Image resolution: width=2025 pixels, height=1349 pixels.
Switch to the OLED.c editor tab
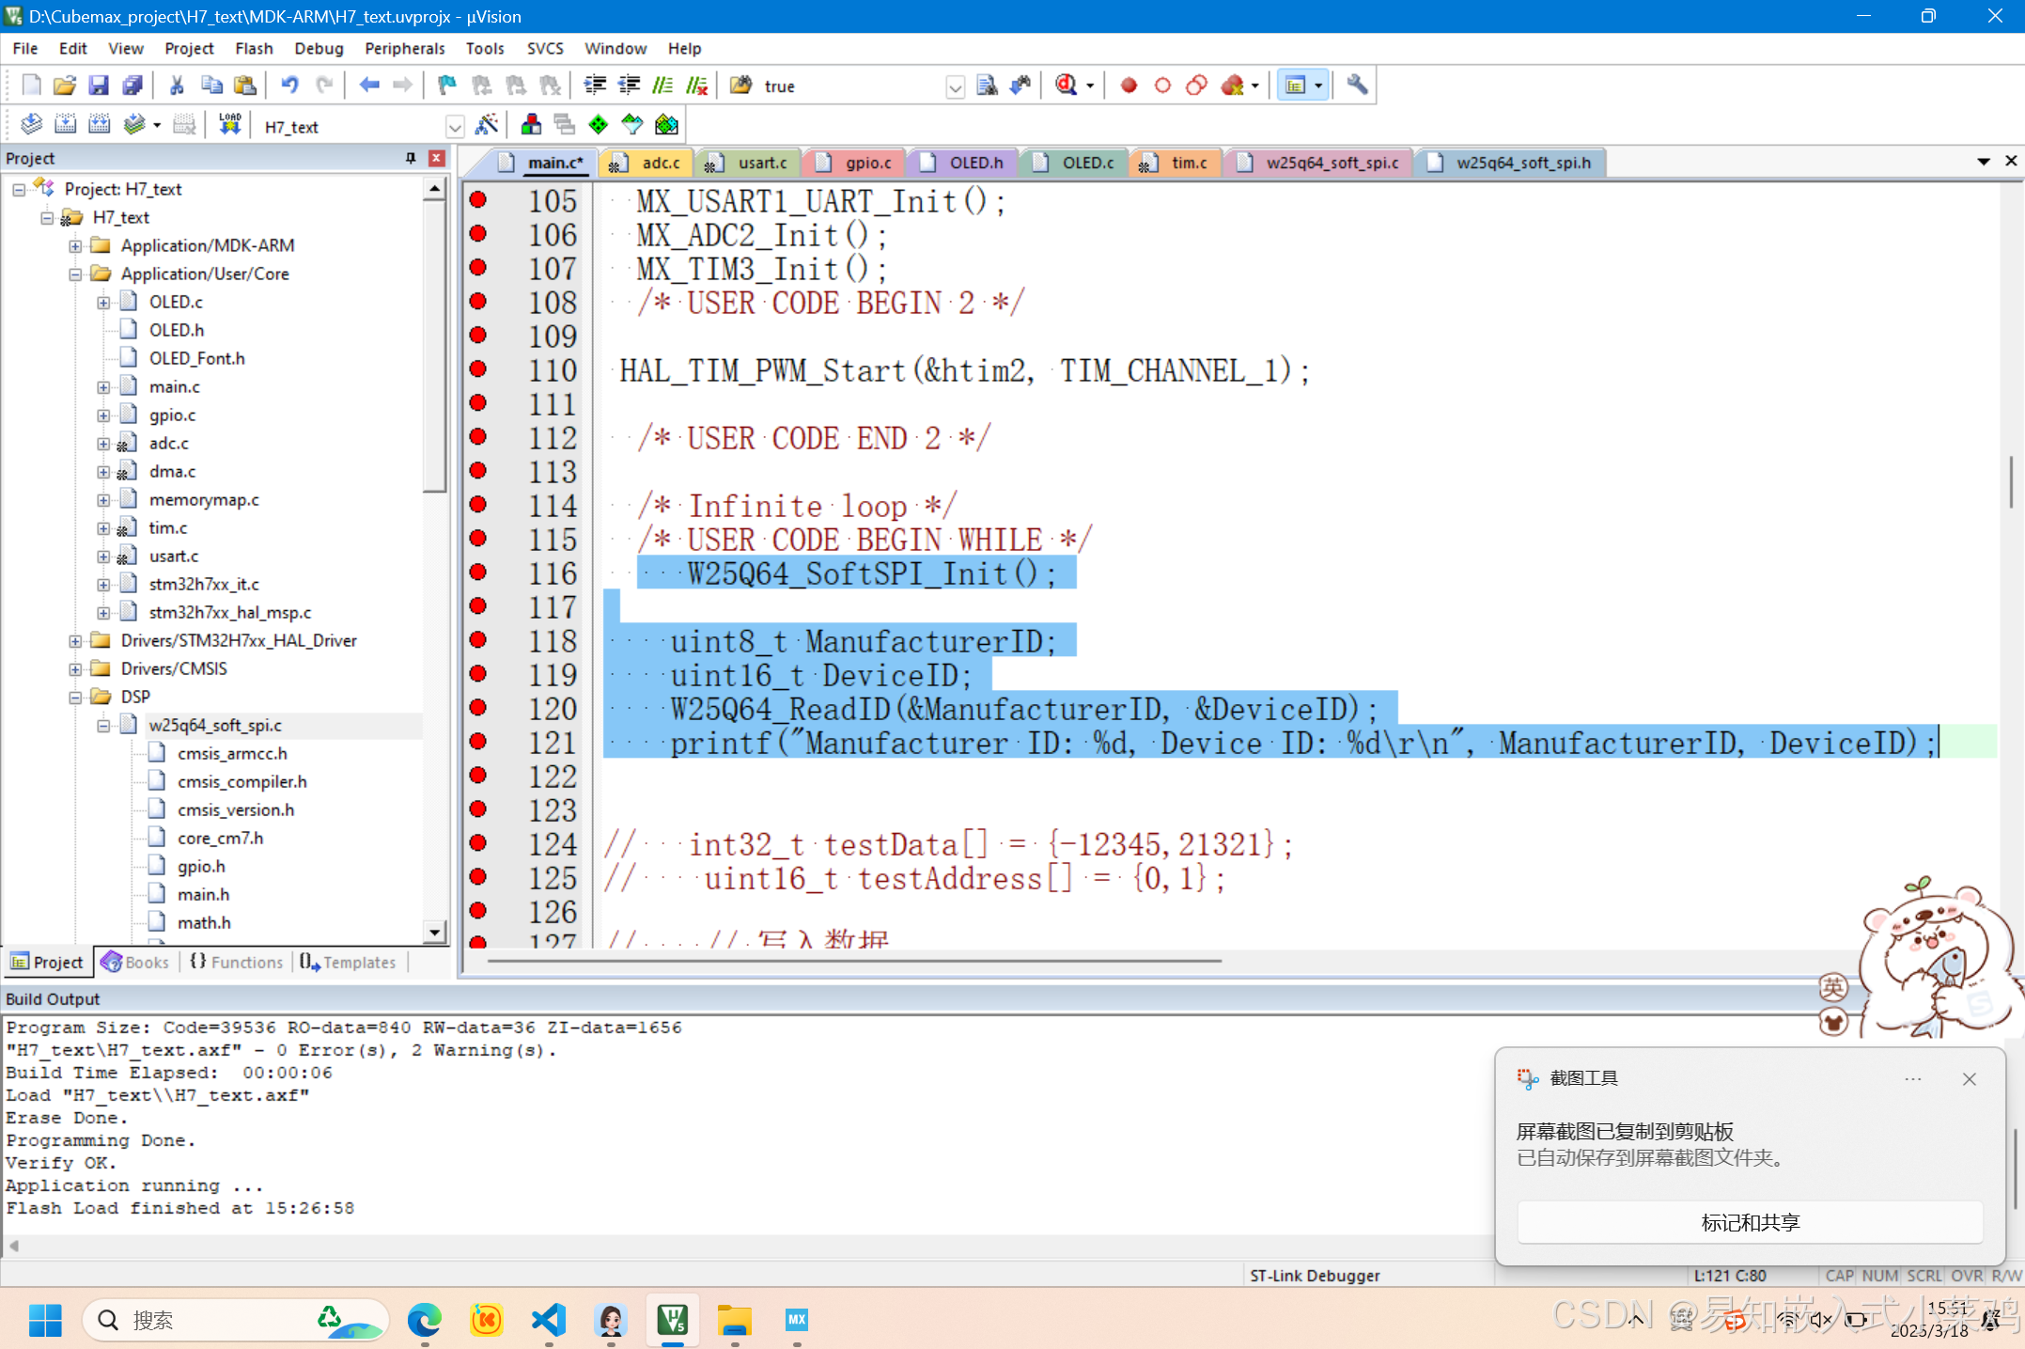click(x=1086, y=163)
